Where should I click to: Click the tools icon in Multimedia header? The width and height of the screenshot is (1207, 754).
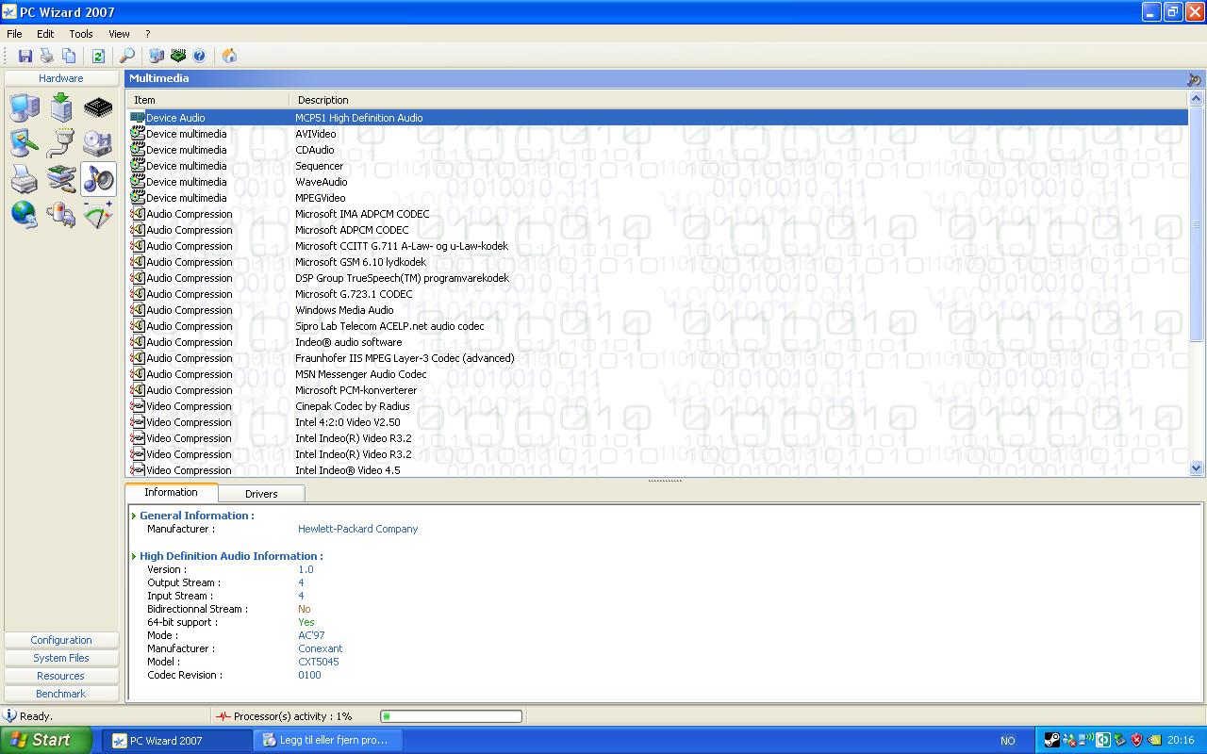click(1194, 79)
